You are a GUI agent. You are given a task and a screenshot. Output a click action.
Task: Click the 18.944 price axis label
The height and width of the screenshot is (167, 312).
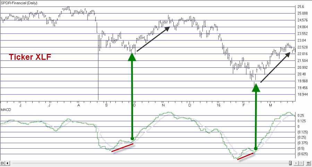click(302, 94)
